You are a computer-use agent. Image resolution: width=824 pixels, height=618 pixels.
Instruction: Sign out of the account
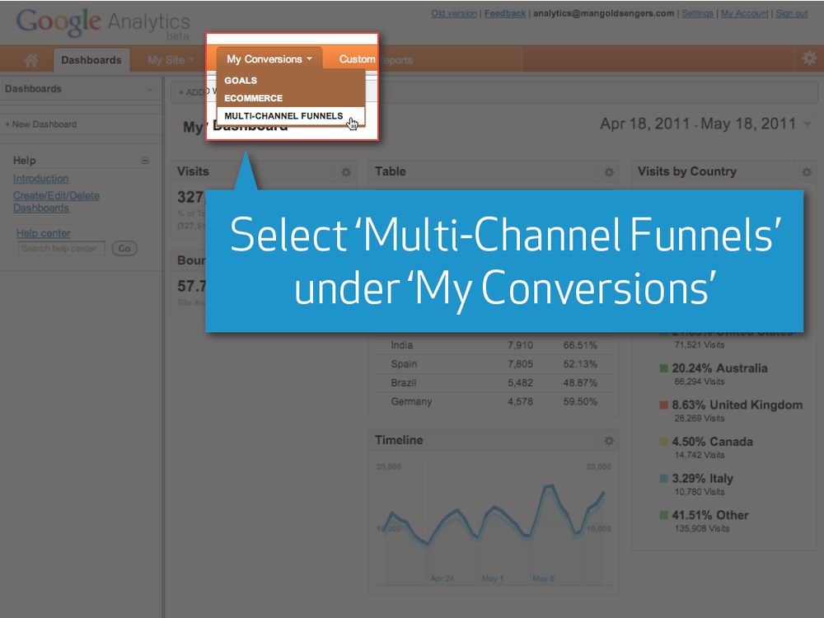click(x=792, y=13)
